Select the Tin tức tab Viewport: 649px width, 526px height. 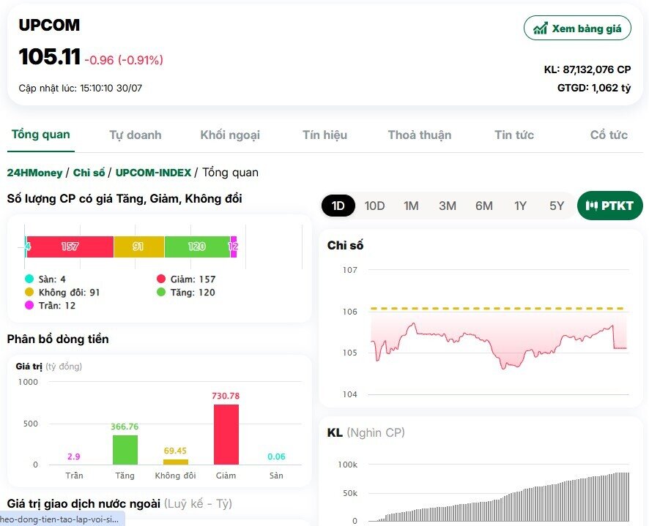click(x=514, y=135)
